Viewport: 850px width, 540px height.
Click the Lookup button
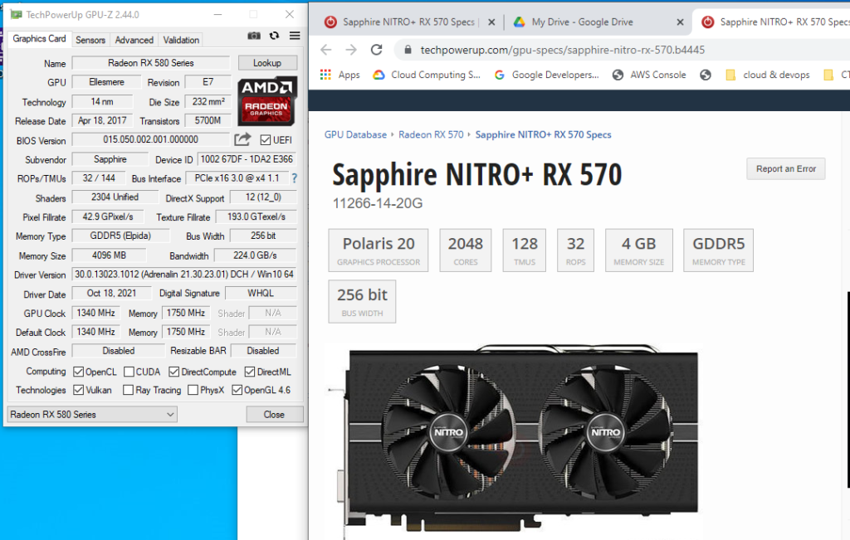(x=267, y=63)
